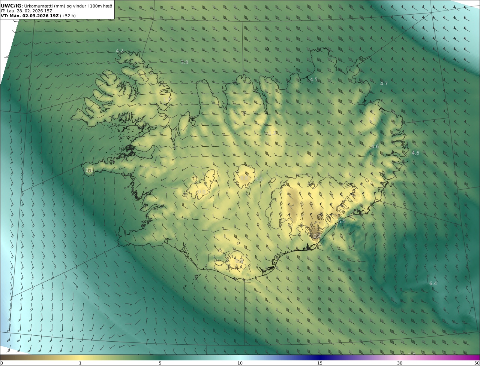Click the 'UWC/IG: Úrkomumætti (mm)' title line

56,6
